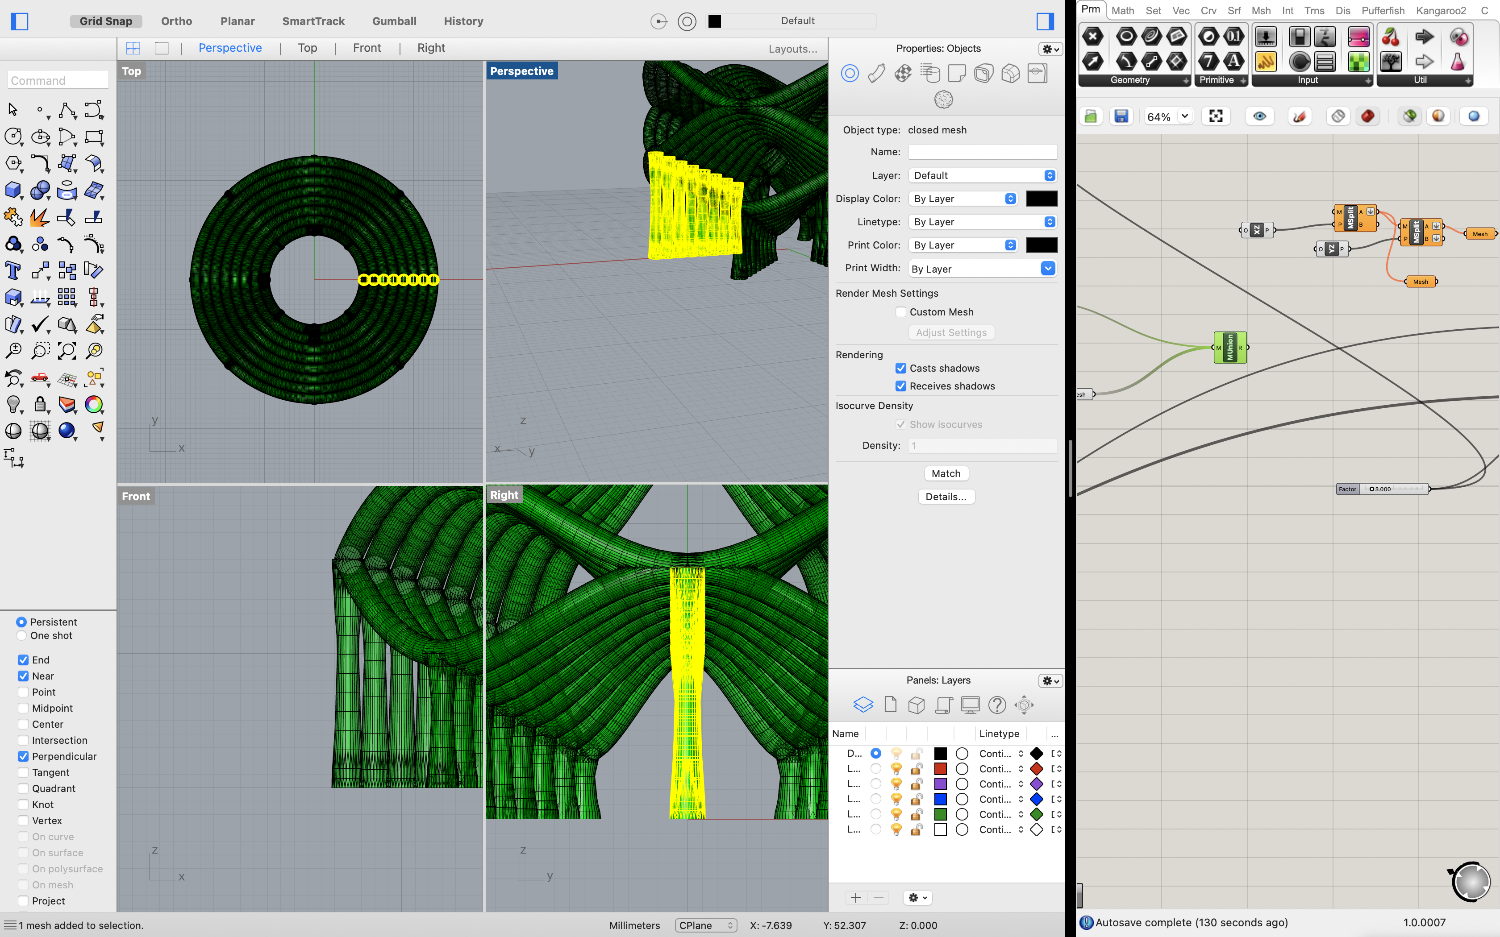Open the CPlane coordinate dropdown
The width and height of the screenshot is (1500, 937).
click(x=705, y=925)
